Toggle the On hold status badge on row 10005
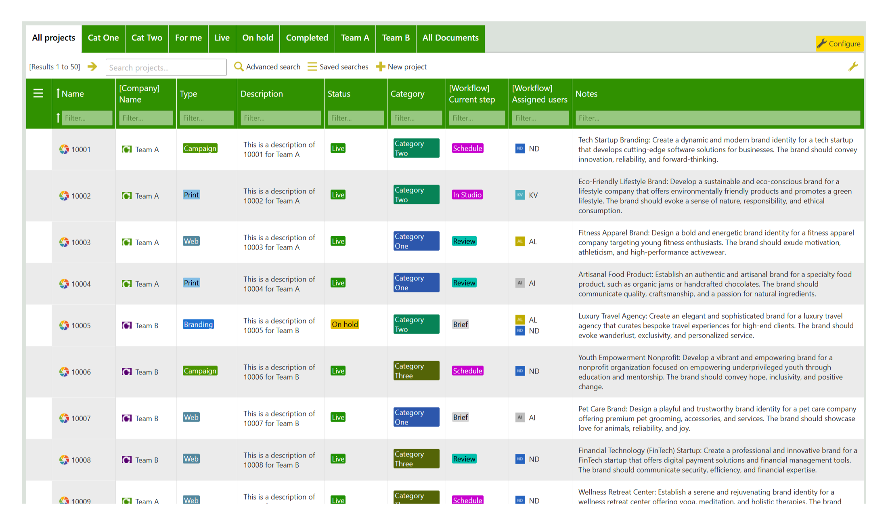888x525 pixels. [x=344, y=324]
